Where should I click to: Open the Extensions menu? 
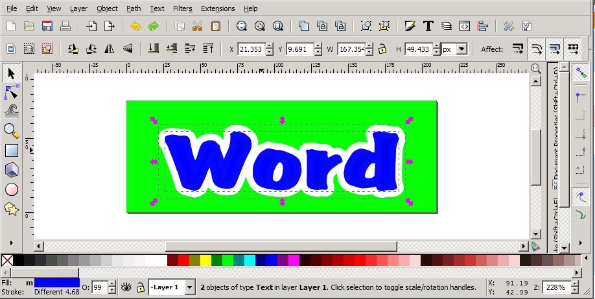[218, 9]
